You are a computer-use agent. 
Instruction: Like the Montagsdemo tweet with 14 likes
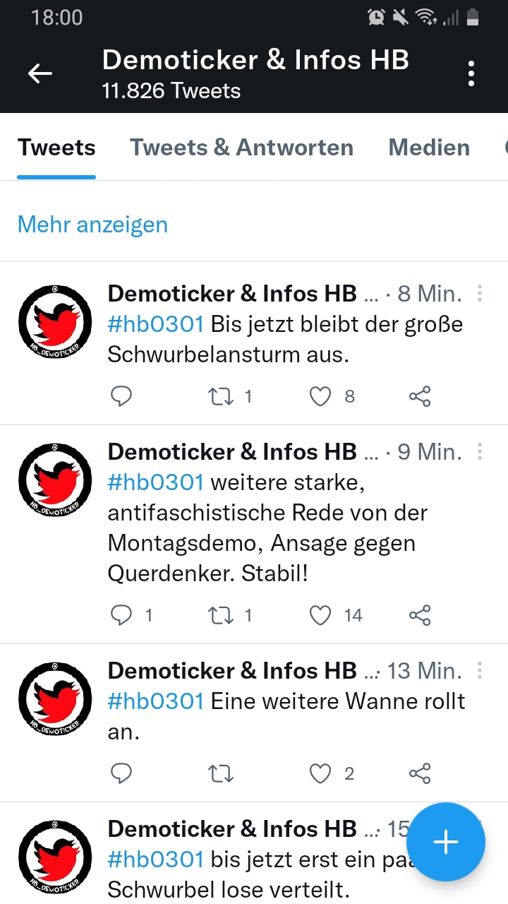tap(321, 616)
